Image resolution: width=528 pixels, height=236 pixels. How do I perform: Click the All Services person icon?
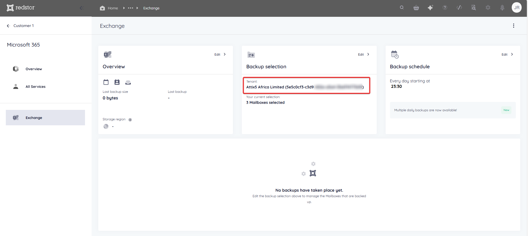click(16, 86)
